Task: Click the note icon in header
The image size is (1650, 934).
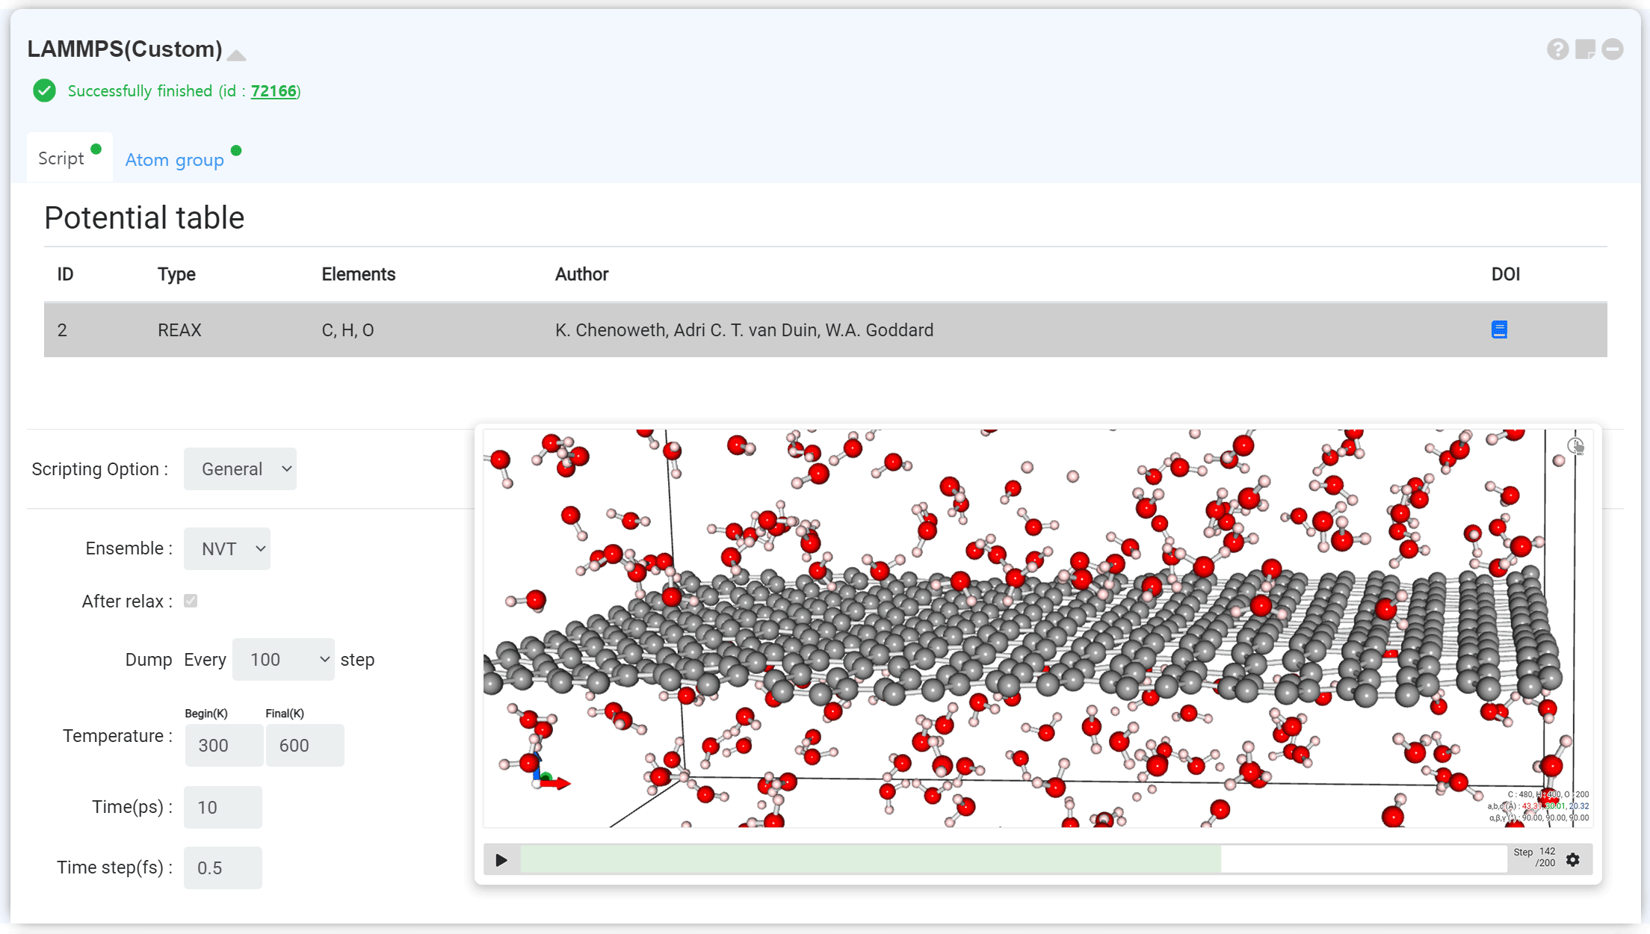Action: tap(1585, 49)
